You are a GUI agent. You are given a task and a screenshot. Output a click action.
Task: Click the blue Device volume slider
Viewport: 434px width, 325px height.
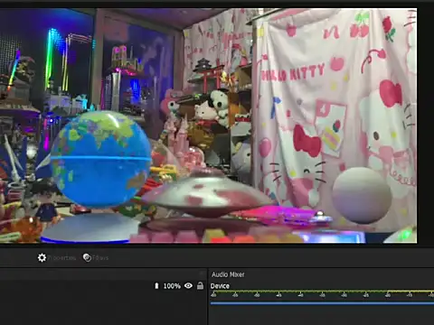point(322,303)
